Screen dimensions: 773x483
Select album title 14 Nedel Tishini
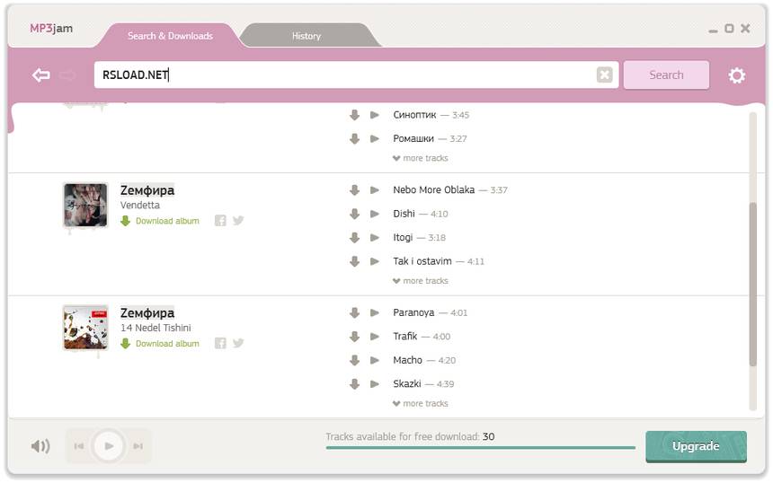155,328
